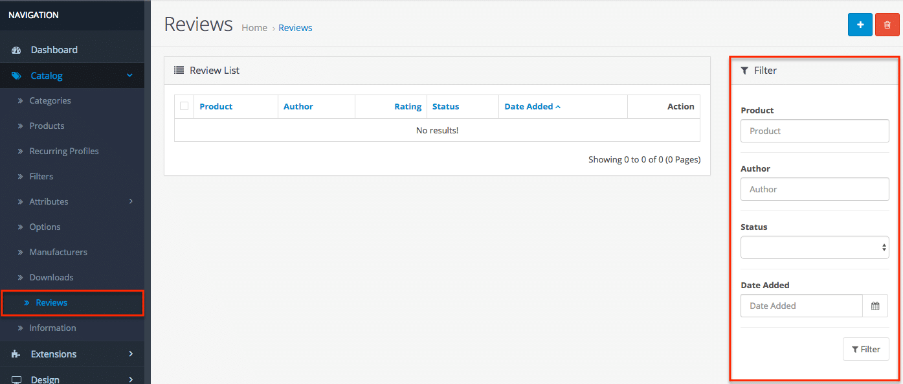Tick the select-all checkbox in review table
903x384 pixels.
(x=184, y=106)
